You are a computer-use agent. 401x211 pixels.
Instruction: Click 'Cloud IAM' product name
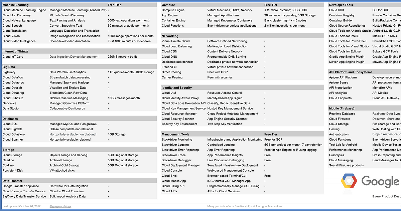pyautogui.click(x=169, y=93)
